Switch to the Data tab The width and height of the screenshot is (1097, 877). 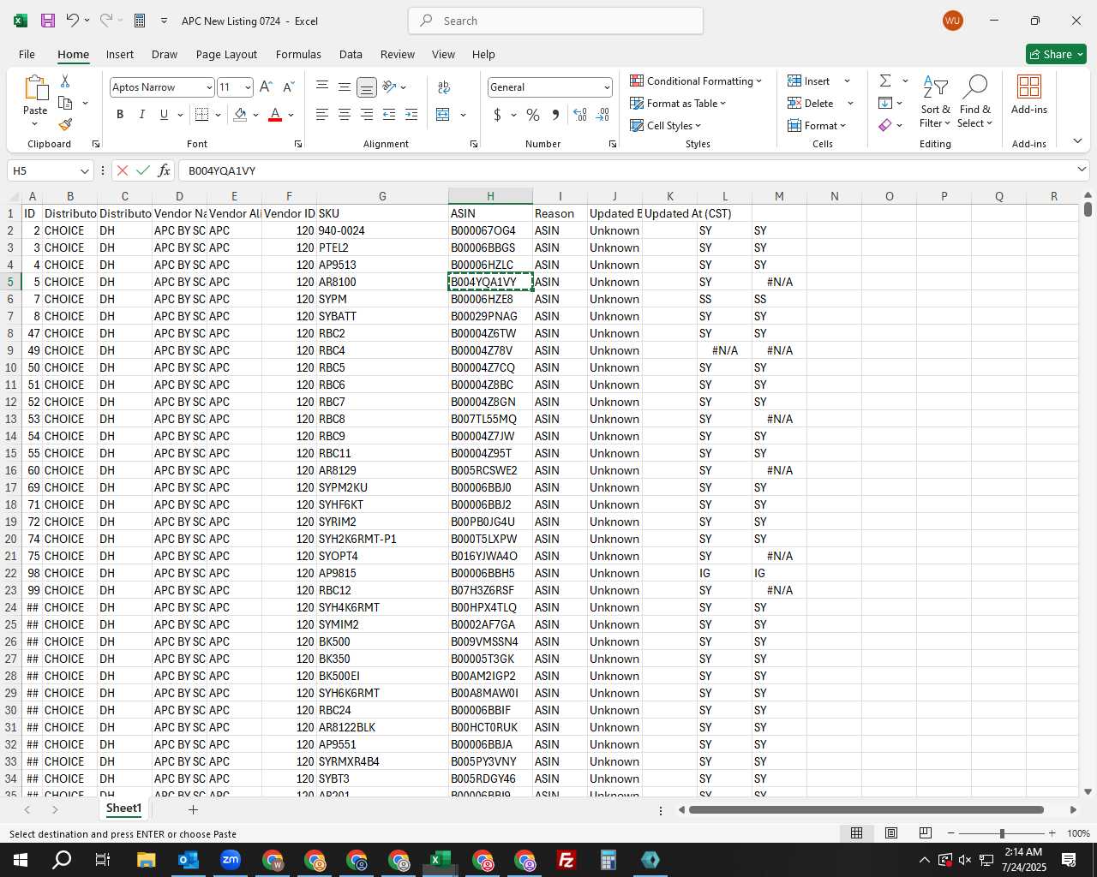coord(351,54)
